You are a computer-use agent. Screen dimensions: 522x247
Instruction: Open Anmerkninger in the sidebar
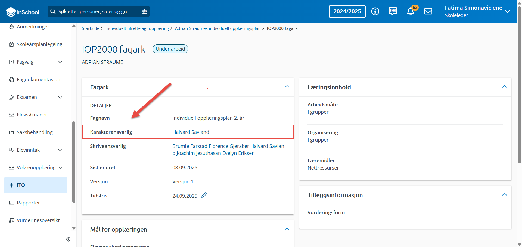point(33,27)
